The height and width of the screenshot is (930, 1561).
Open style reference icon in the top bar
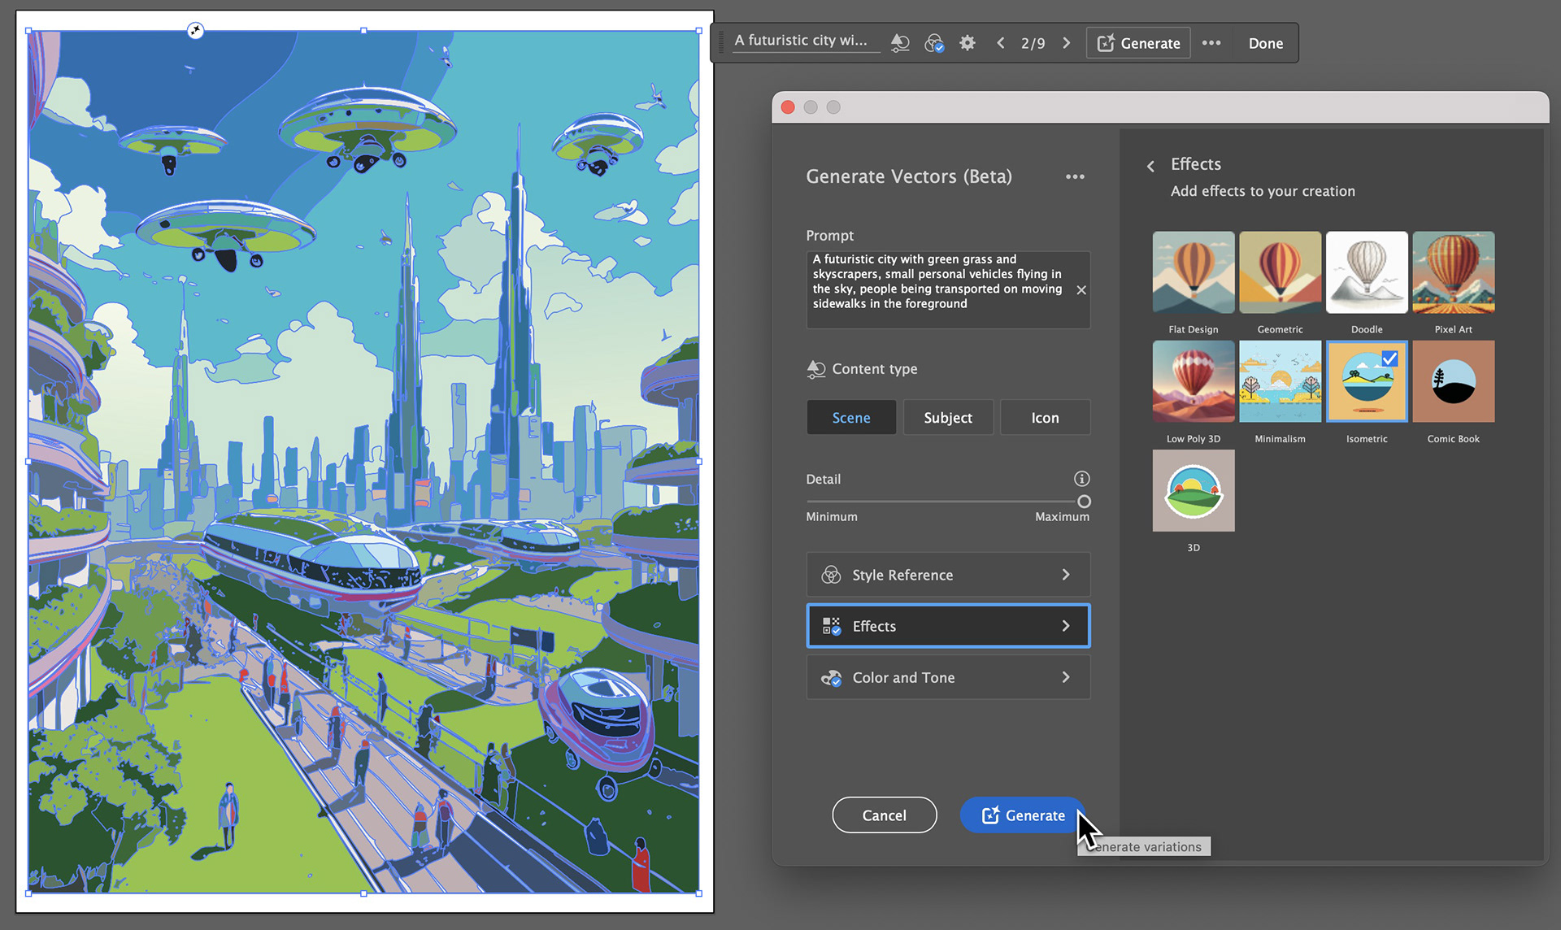click(x=934, y=43)
